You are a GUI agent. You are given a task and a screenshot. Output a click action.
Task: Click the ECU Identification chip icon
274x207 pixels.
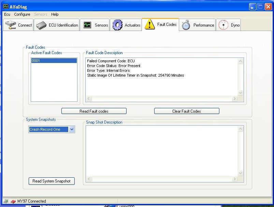41,25
